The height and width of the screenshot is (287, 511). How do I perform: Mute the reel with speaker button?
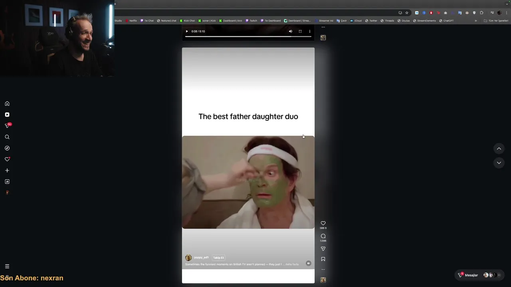308,263
